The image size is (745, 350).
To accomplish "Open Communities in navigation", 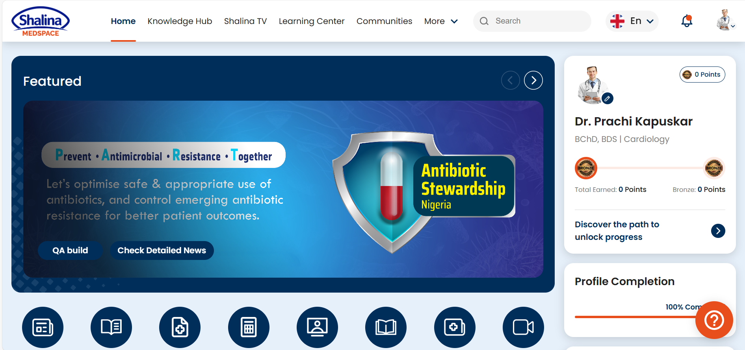I will tap(385, 21).
